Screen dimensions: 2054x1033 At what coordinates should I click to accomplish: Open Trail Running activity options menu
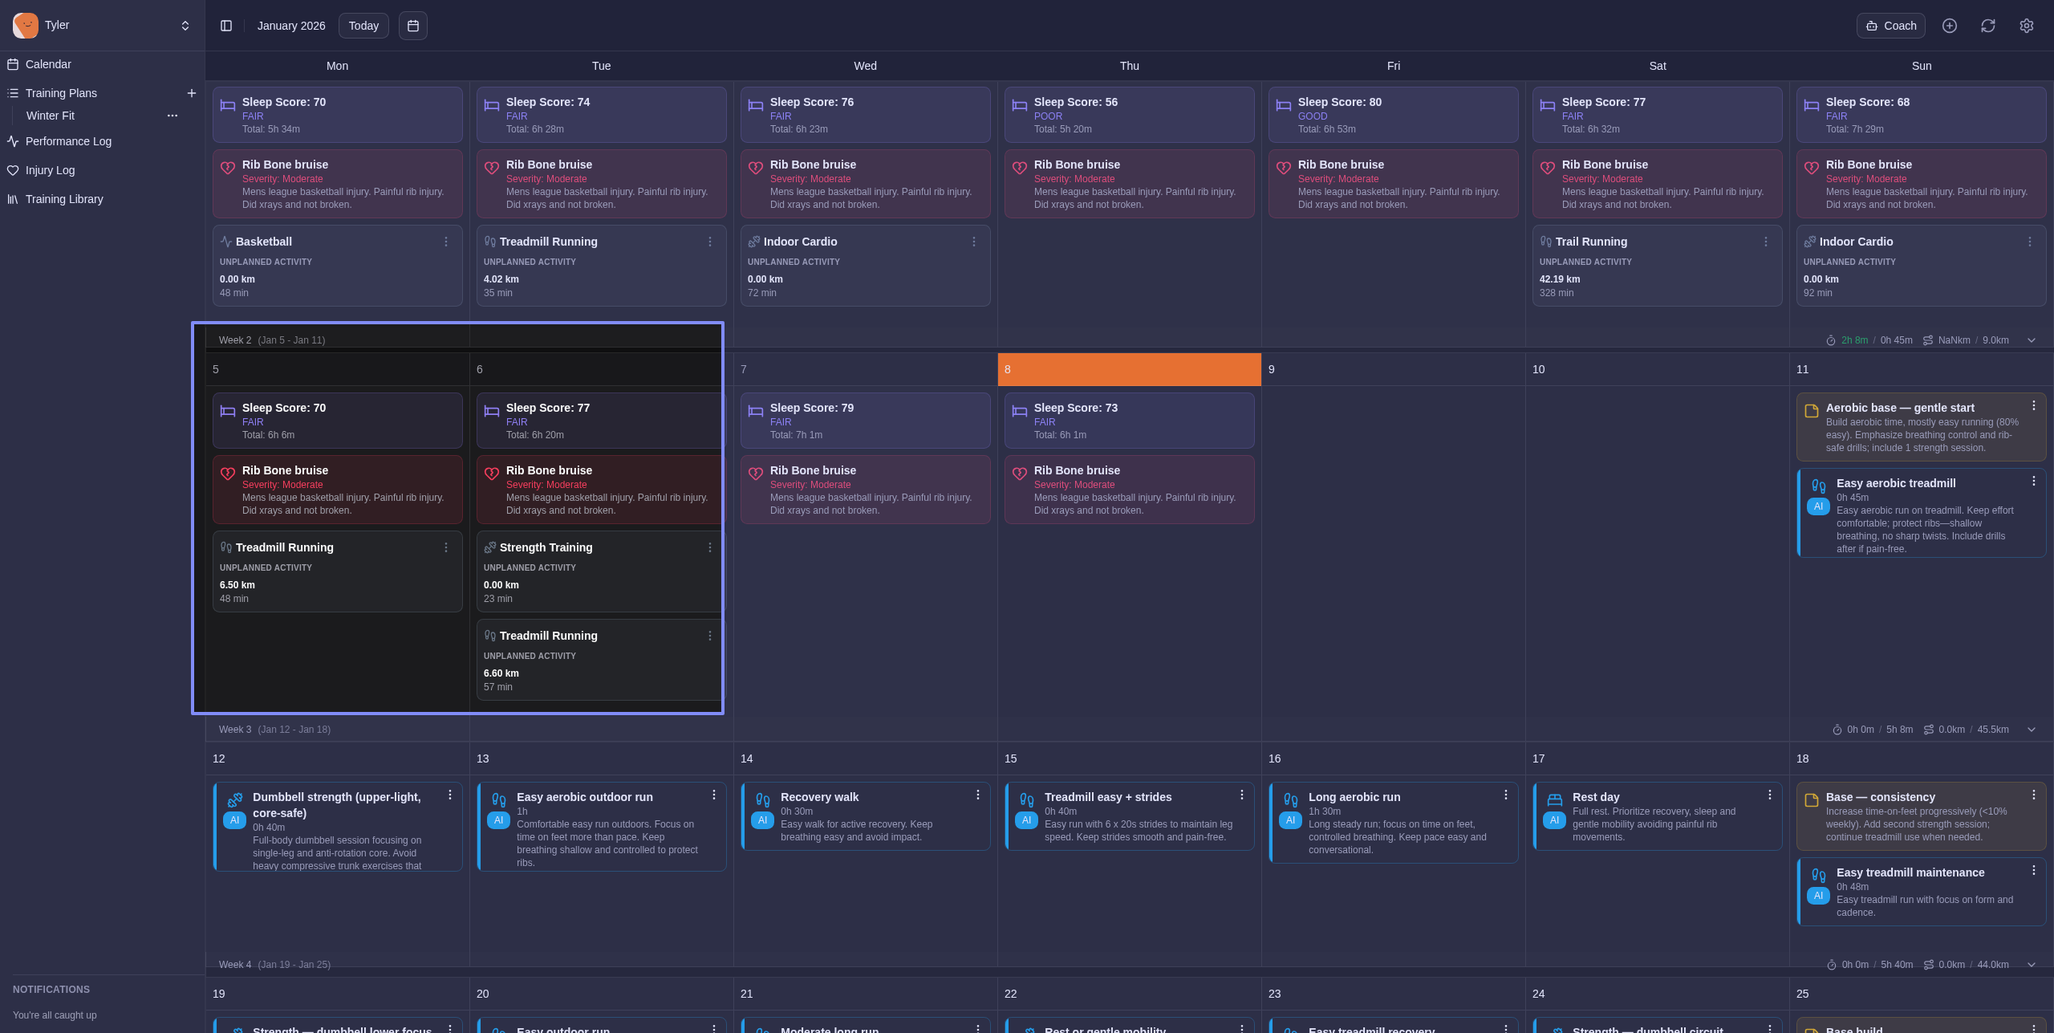1766,242
